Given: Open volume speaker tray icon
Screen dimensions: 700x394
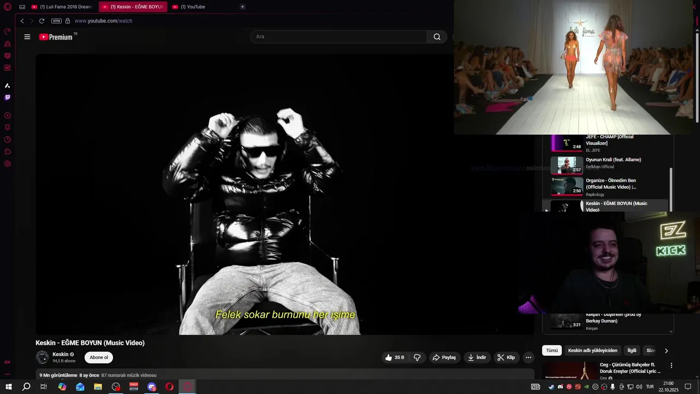Looking at the screenshot, I should coord(639,387).
